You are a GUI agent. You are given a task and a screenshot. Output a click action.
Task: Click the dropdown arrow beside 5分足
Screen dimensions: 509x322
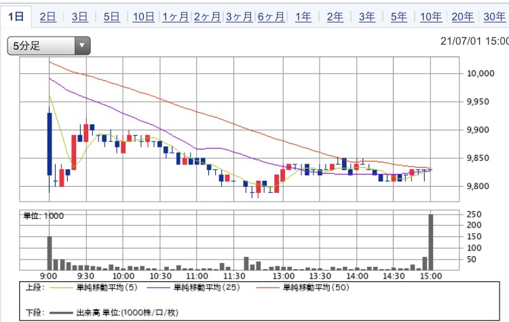click(x=82, y=46)
